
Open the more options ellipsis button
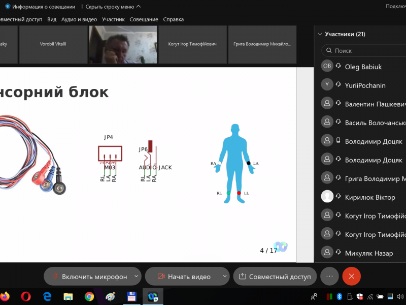(329, 277)
